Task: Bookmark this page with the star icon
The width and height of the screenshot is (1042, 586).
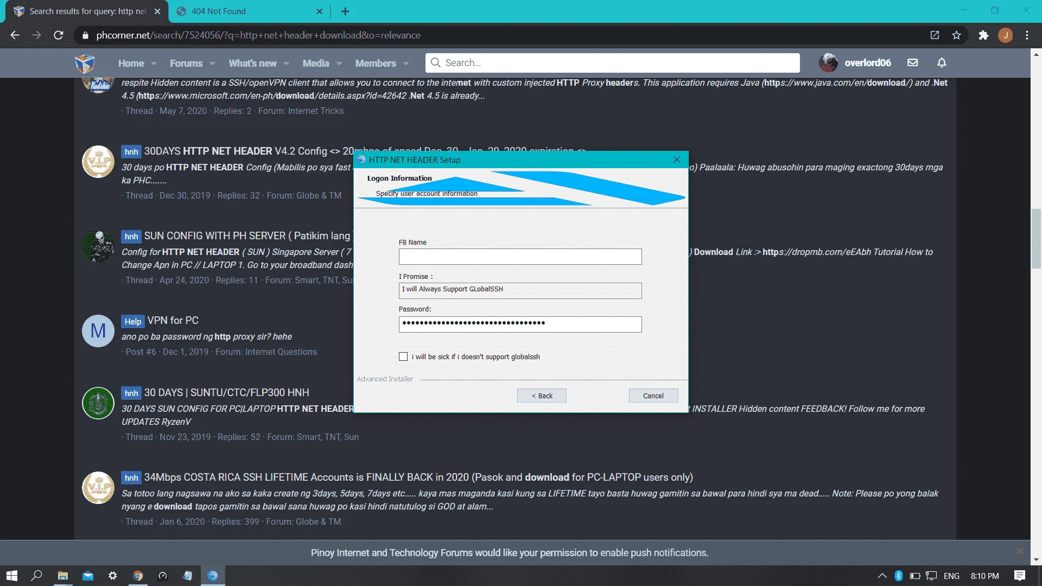Action: (956, 35)
